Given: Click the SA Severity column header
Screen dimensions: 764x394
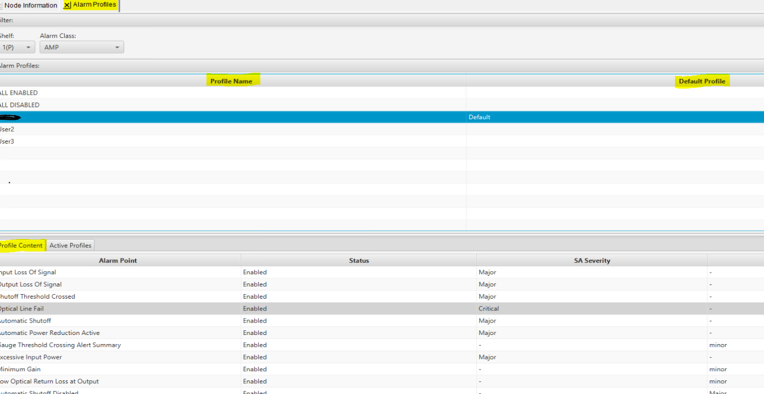Looking at the screenshot, I should [x=592, y=260].
